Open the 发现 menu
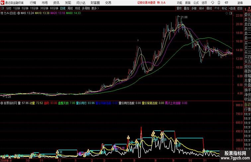The image size is (251, 162). (68, 3)
